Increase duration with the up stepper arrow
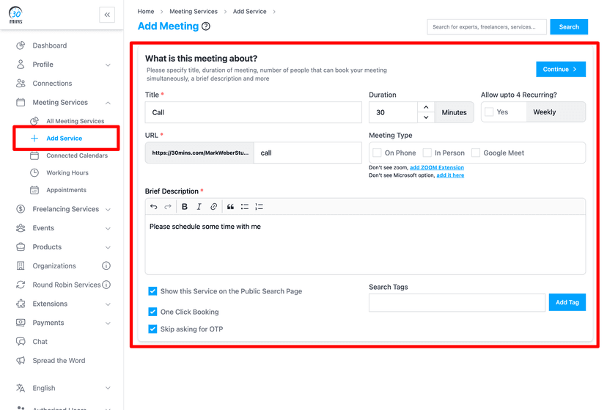607x410 pixels. click(x=426, y=107)
